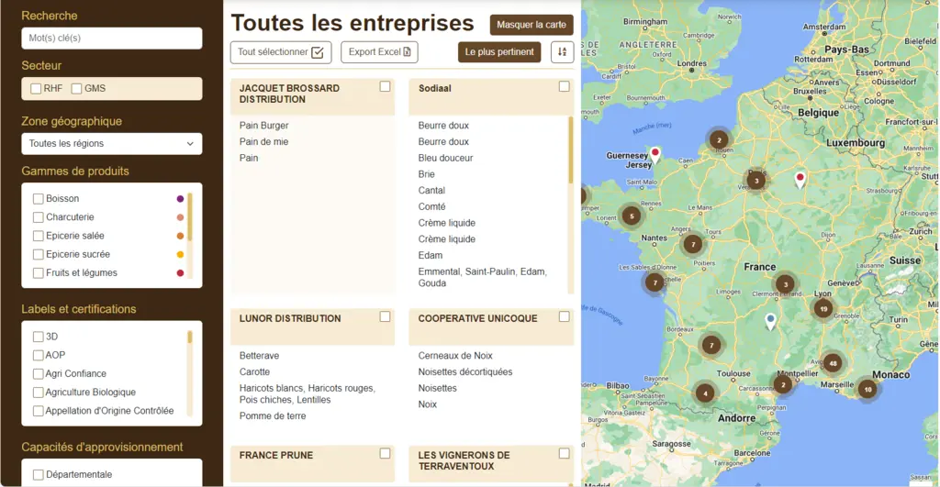Image resolution: width=940 pixels, height=487 pixels.
Task: Click the Epicerie sucrée yellow color dot
Action: [x=180, y=255]
